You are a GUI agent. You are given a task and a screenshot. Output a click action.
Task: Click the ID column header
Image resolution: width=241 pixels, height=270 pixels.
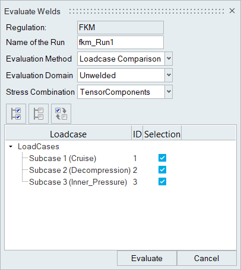tap(137, 134)
